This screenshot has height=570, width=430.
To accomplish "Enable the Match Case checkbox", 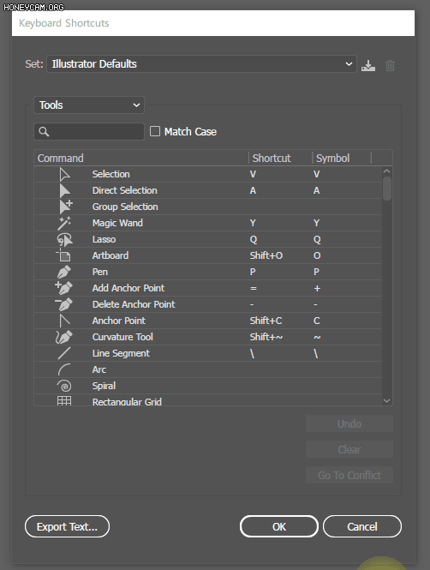I will point(155,131).
